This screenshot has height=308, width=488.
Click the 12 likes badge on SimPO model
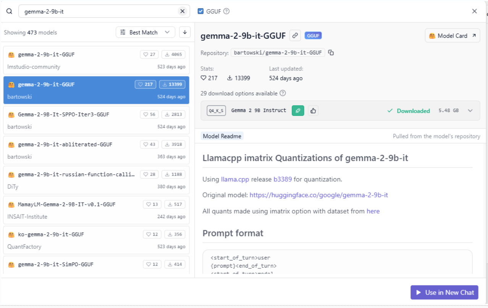[152, 264]
